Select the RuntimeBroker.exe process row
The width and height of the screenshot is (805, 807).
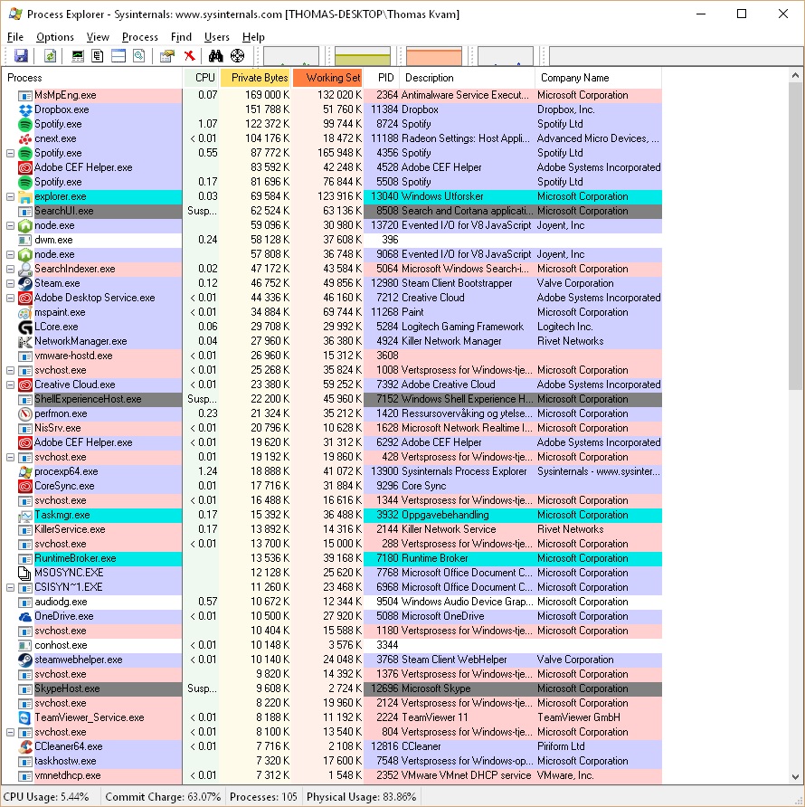tap(332, 558)
